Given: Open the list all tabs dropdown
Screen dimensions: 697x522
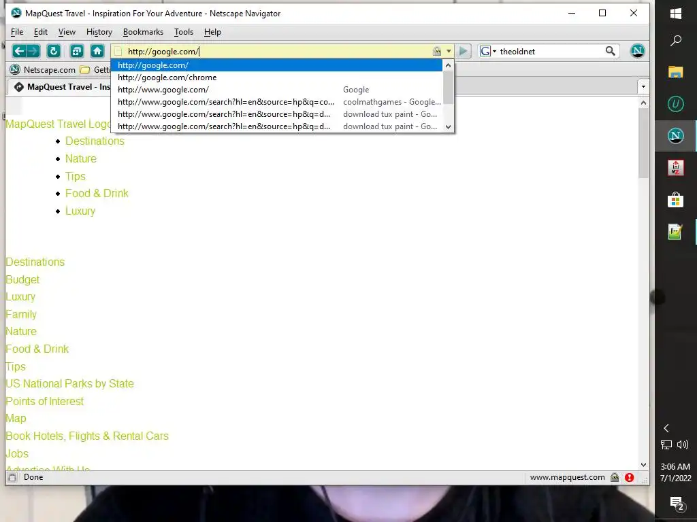Looking at the screenshot, I should coord(643,86).
